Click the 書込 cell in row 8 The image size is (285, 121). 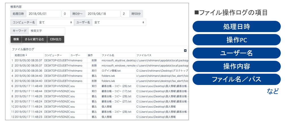pos(94,96)
